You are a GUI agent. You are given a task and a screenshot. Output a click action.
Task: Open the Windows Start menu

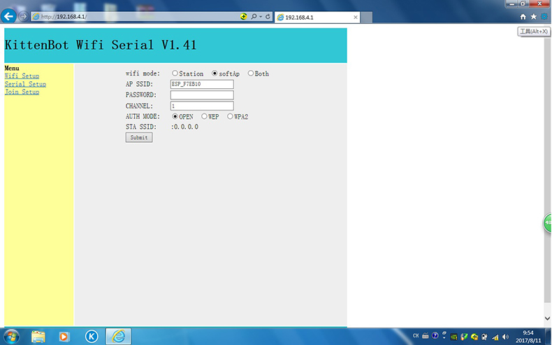(x=11, y=337)
